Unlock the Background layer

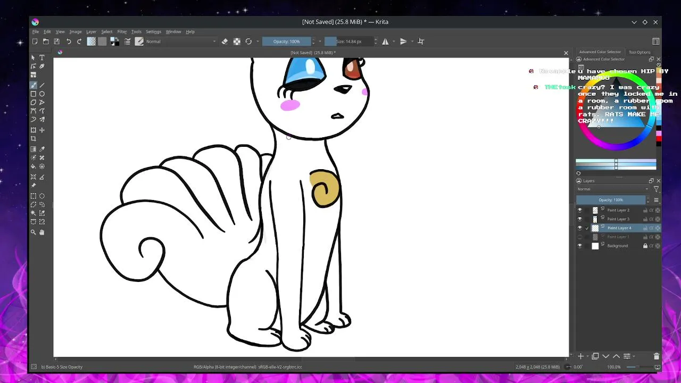click(645, 246)
